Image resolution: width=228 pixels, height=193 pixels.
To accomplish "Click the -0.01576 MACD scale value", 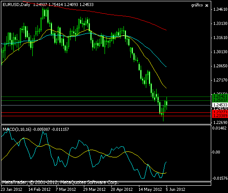I will click(220, 178).
